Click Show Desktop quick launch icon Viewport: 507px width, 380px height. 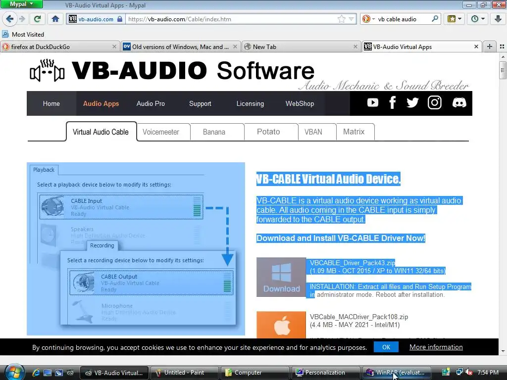(x=48, y=373)
